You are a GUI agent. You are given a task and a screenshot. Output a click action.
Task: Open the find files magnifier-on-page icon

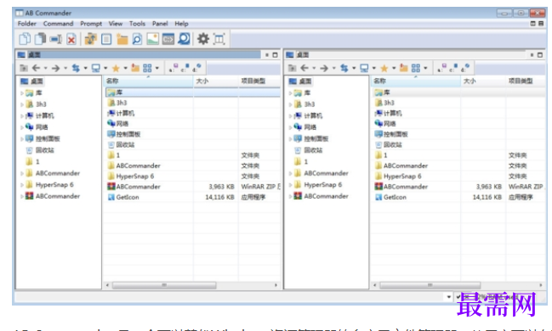[137, 39]
